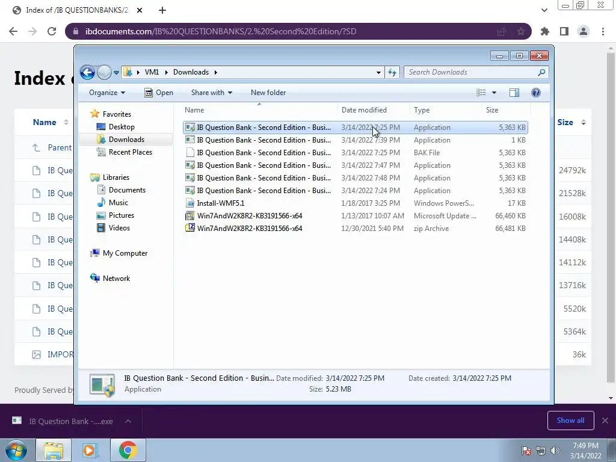Toggle Chrome's side panel icon
The width and height of the screenshot is (616, 462).
(x=564, y=31)
